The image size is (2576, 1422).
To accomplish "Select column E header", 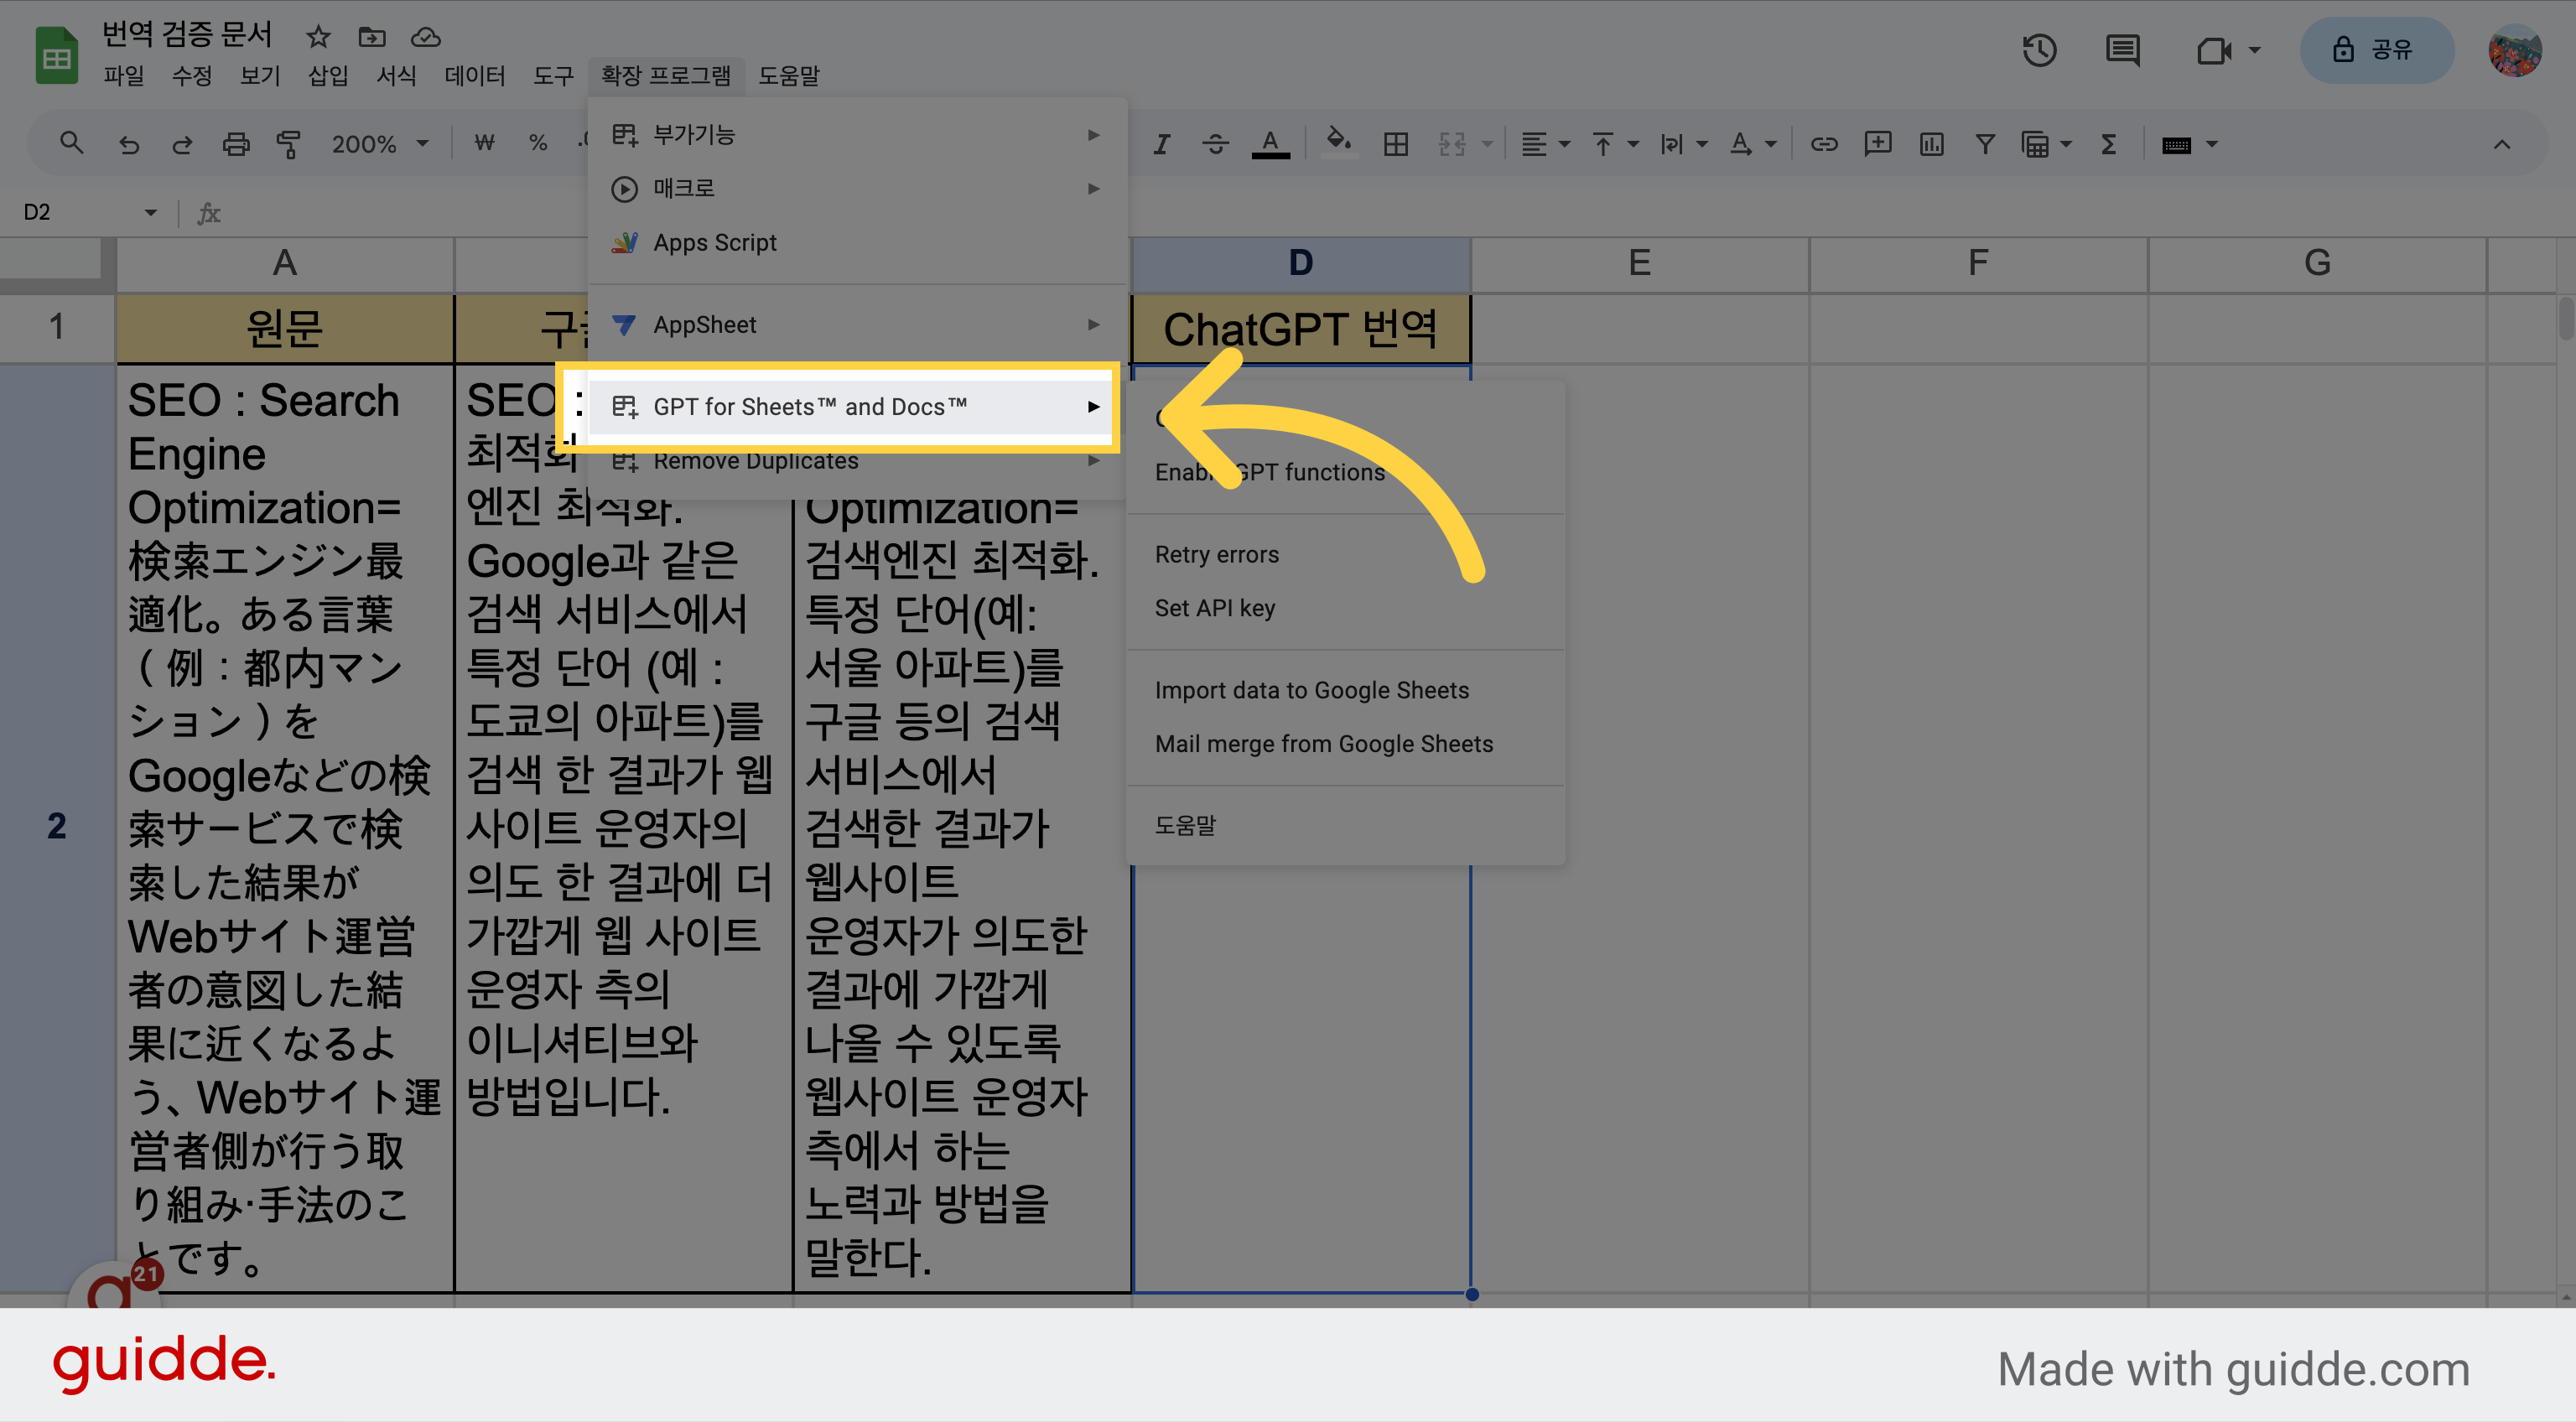I will 1640,264.
